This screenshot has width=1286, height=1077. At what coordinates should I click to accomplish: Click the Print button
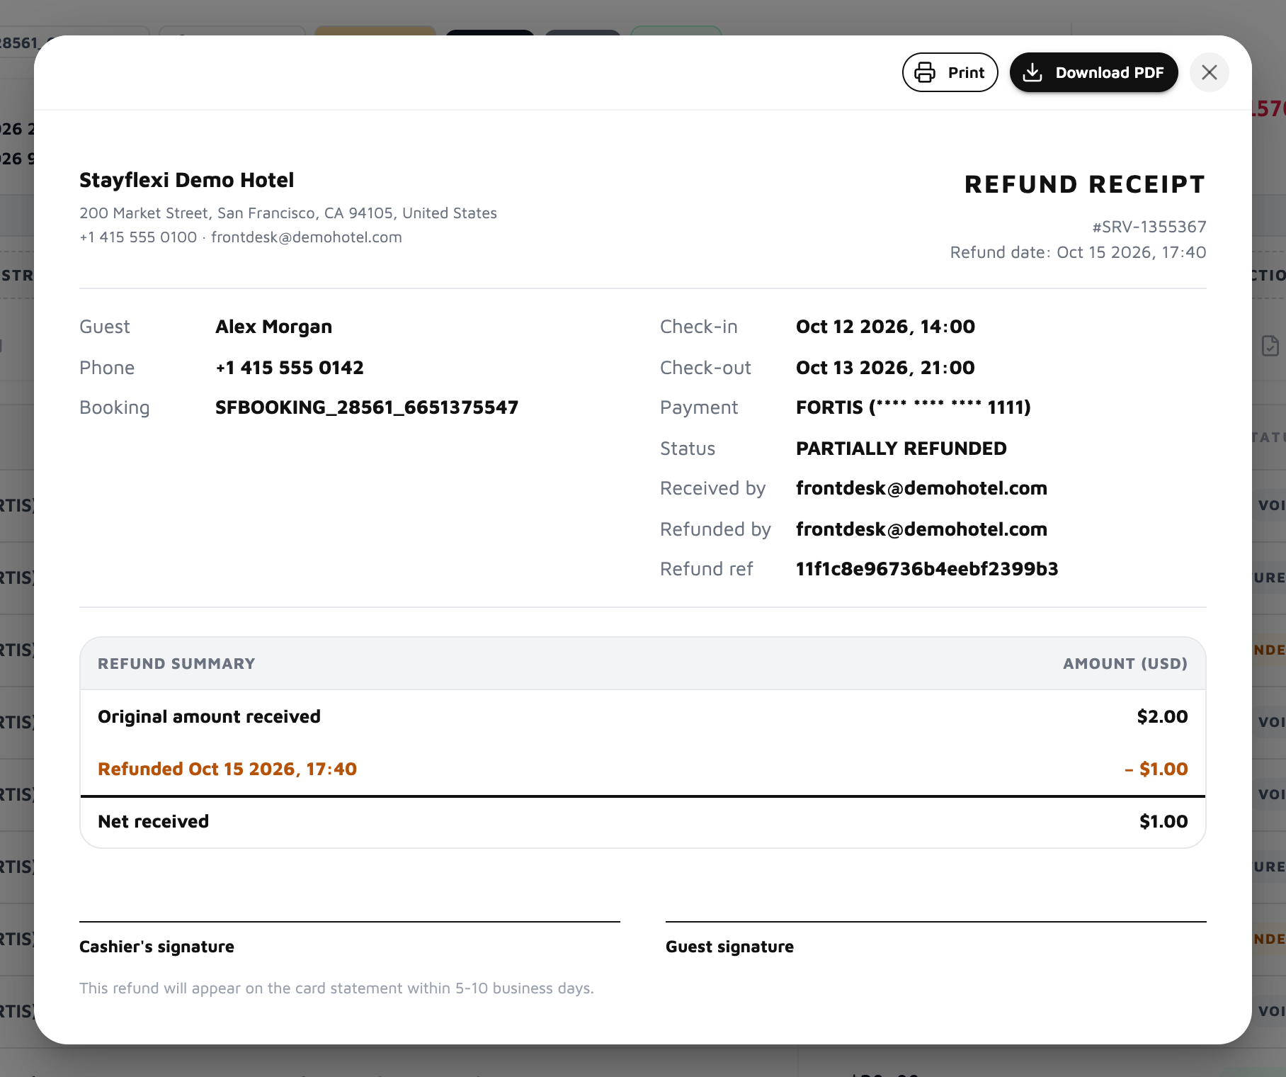pyautogui.click(x=950, y=72)
